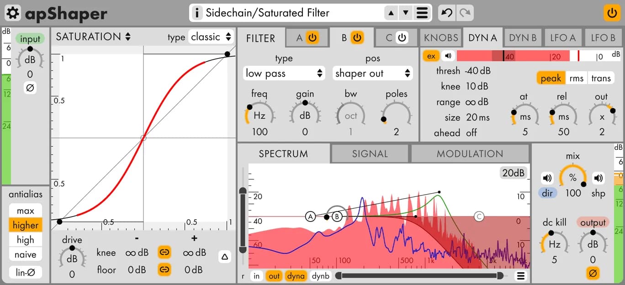Switch to the DYN B tab
625x285 pixels.
point(523,37)
